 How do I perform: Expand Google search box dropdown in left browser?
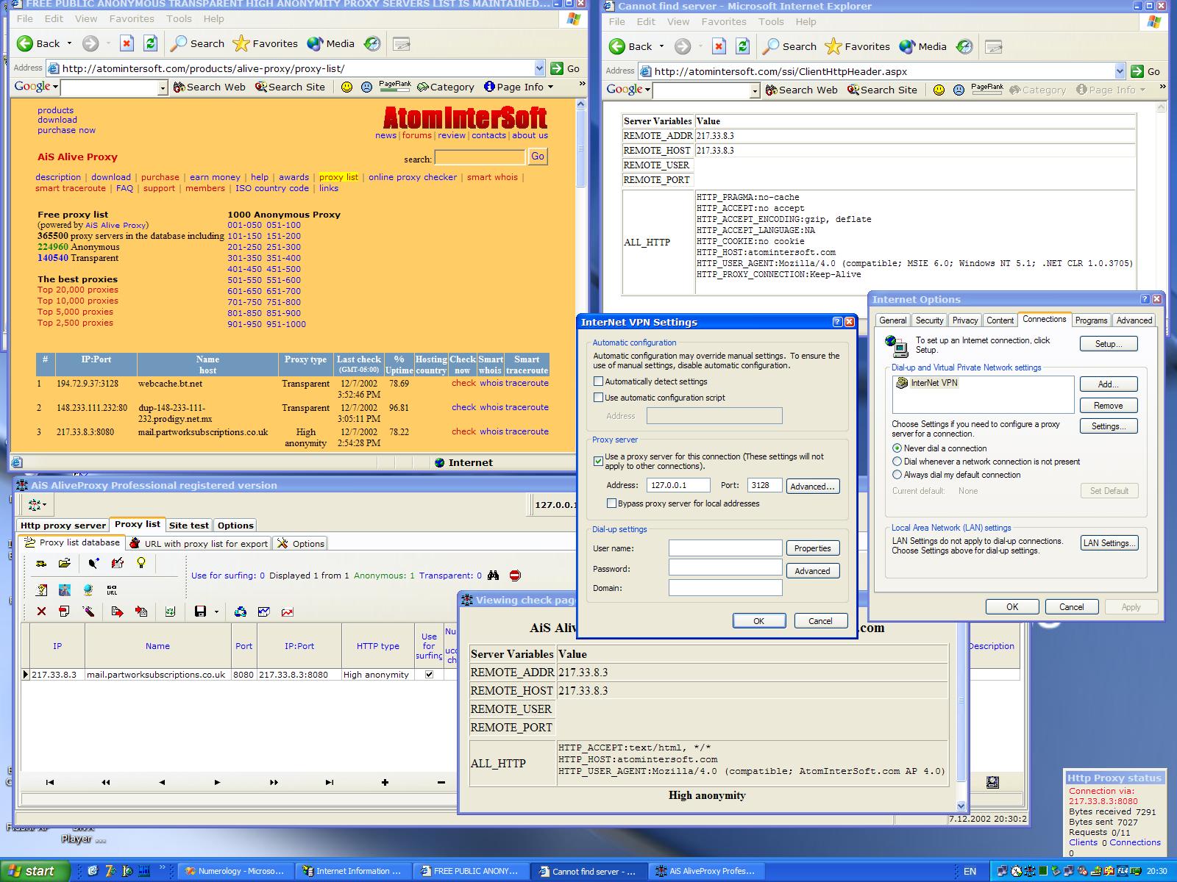tap(163, 87)
